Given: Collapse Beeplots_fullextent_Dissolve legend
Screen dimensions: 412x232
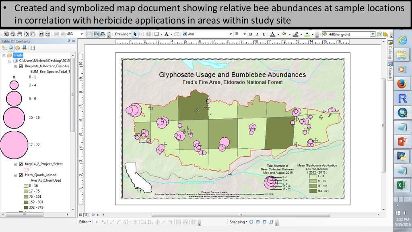Looking at the screenshot, I should point(16,66).
